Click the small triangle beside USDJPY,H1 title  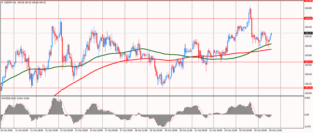(x=2, y=3)
